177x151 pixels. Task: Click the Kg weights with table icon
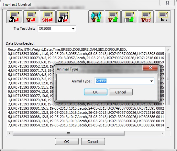(63, 17)
